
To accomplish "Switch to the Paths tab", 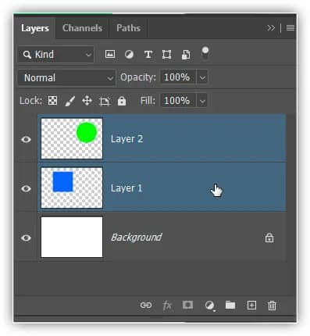I will tap(129, 28).
